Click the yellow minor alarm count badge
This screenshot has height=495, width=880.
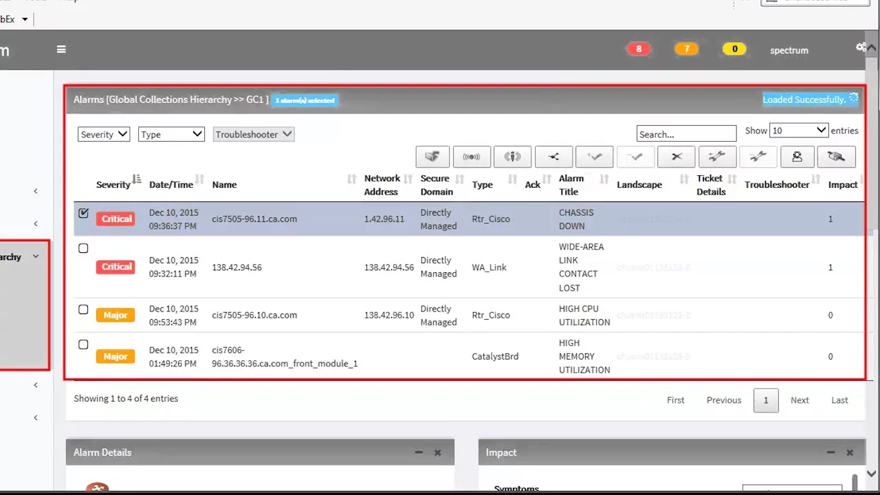coord(734,49)
